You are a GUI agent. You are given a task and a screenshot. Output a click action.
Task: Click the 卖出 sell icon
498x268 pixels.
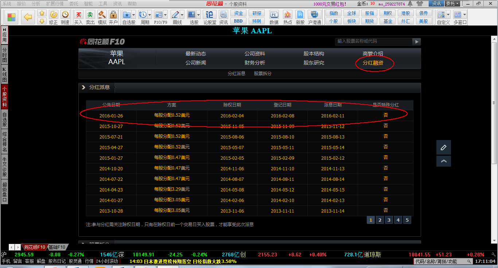90,15
